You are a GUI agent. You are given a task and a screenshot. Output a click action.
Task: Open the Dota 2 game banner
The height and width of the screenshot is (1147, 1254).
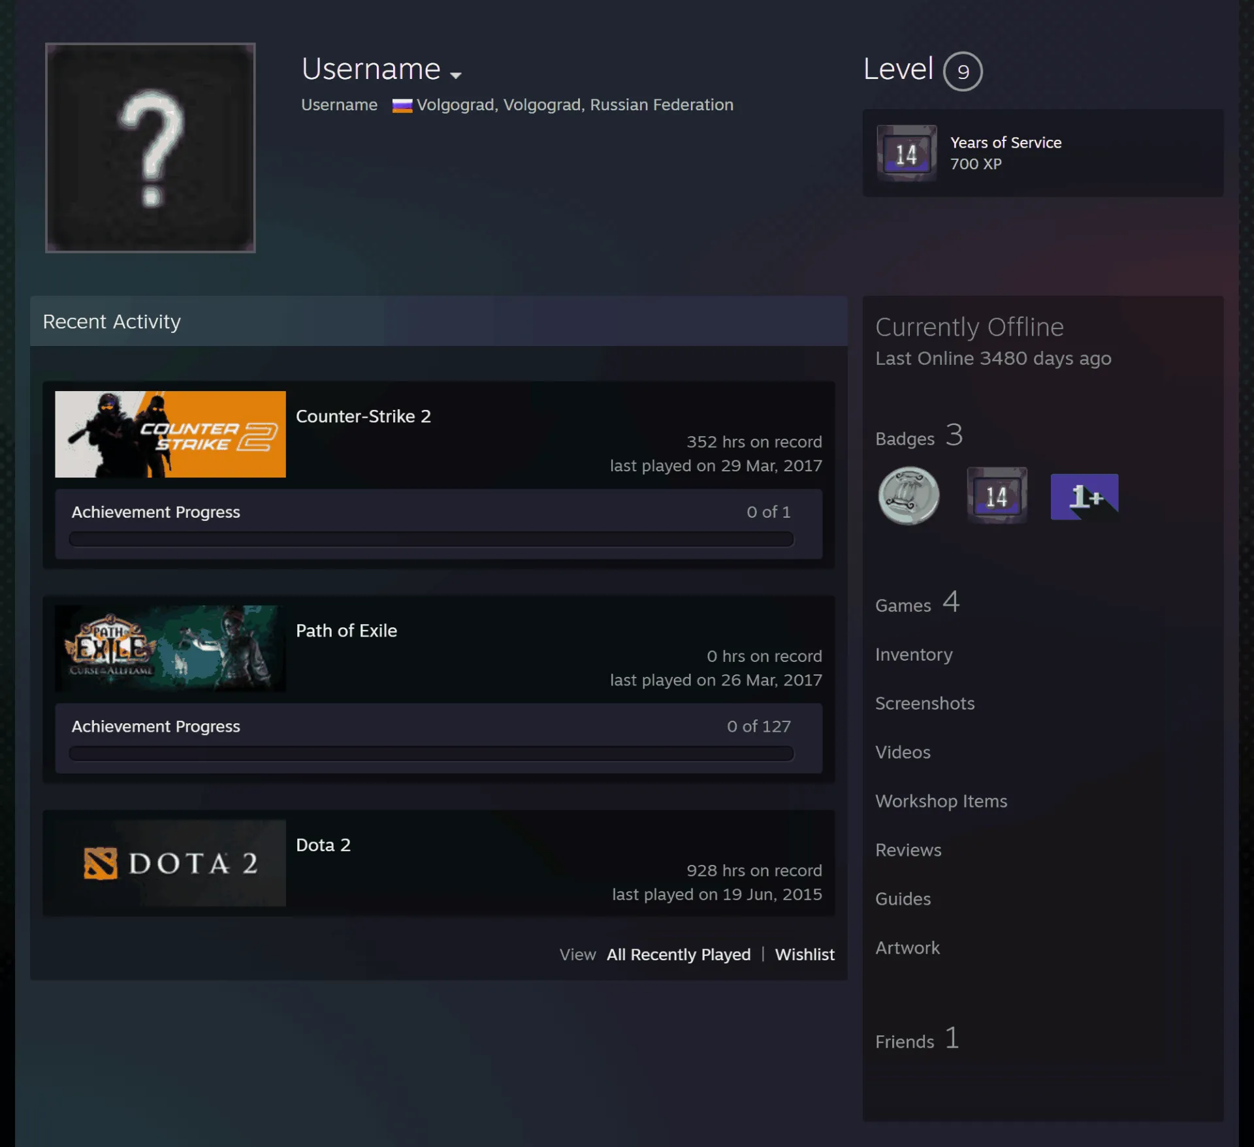pyautogui.click(x=170, y=862)
